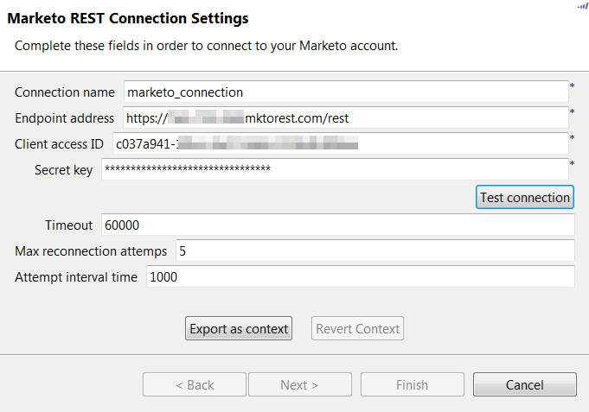589x412 pixels.
Task: Cancel the Marketo connection dialog
Action: click(x=524, y=384)
